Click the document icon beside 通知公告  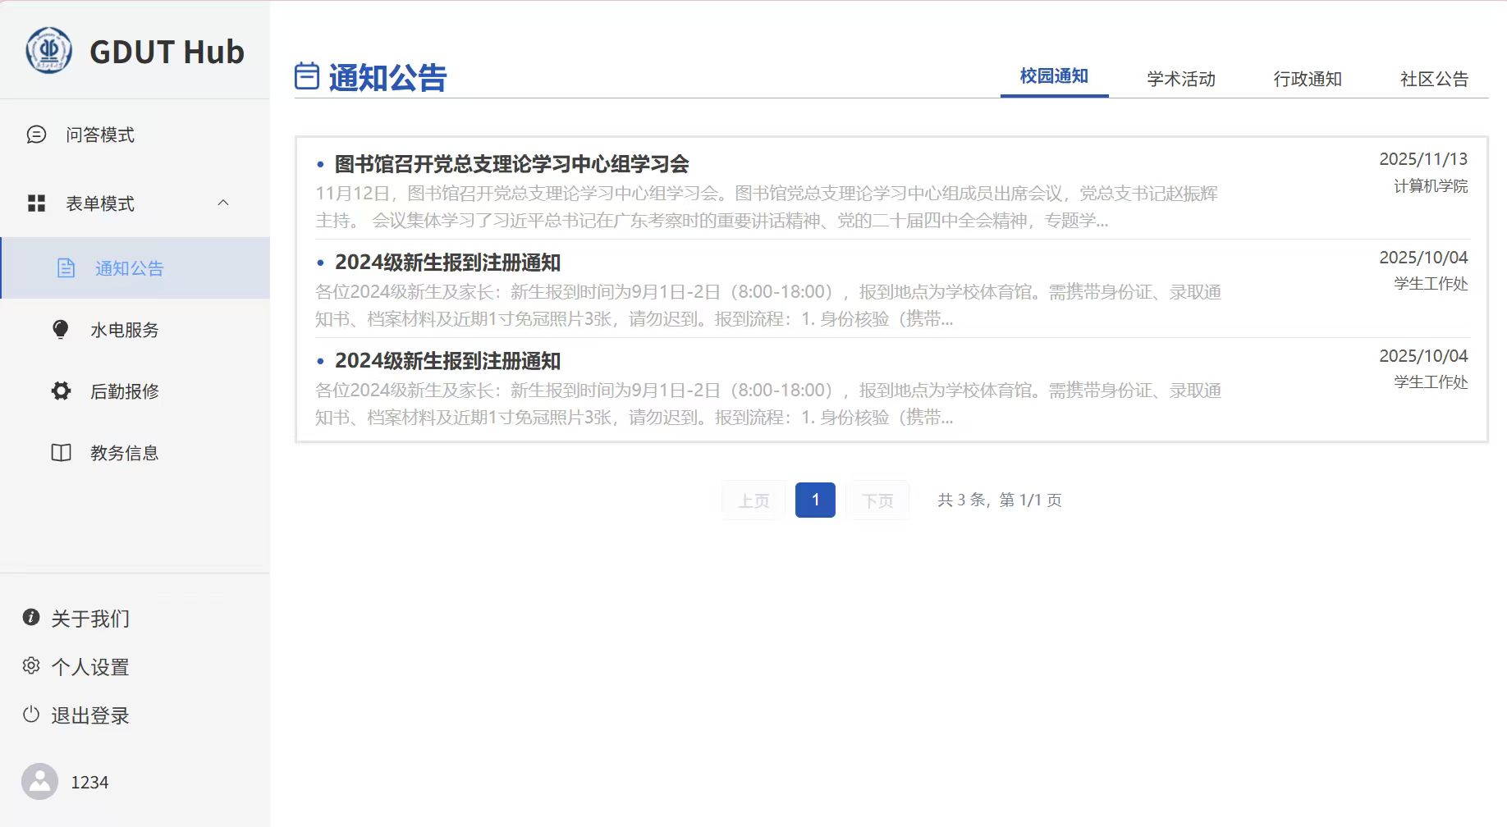click(66, 268)
